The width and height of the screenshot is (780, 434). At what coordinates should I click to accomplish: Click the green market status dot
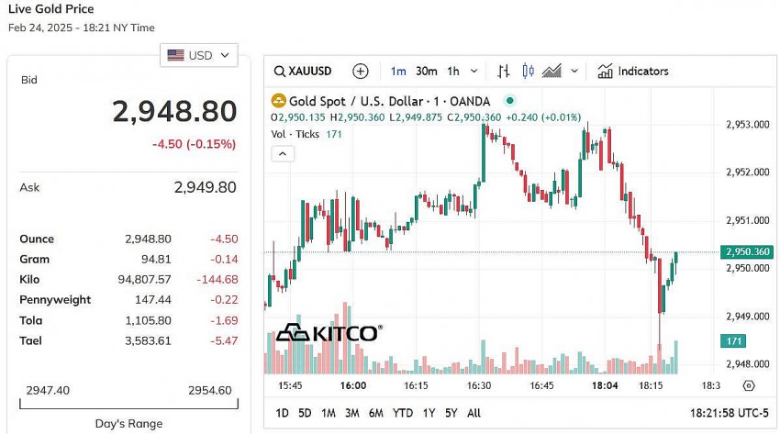click(x=511, y=101)
